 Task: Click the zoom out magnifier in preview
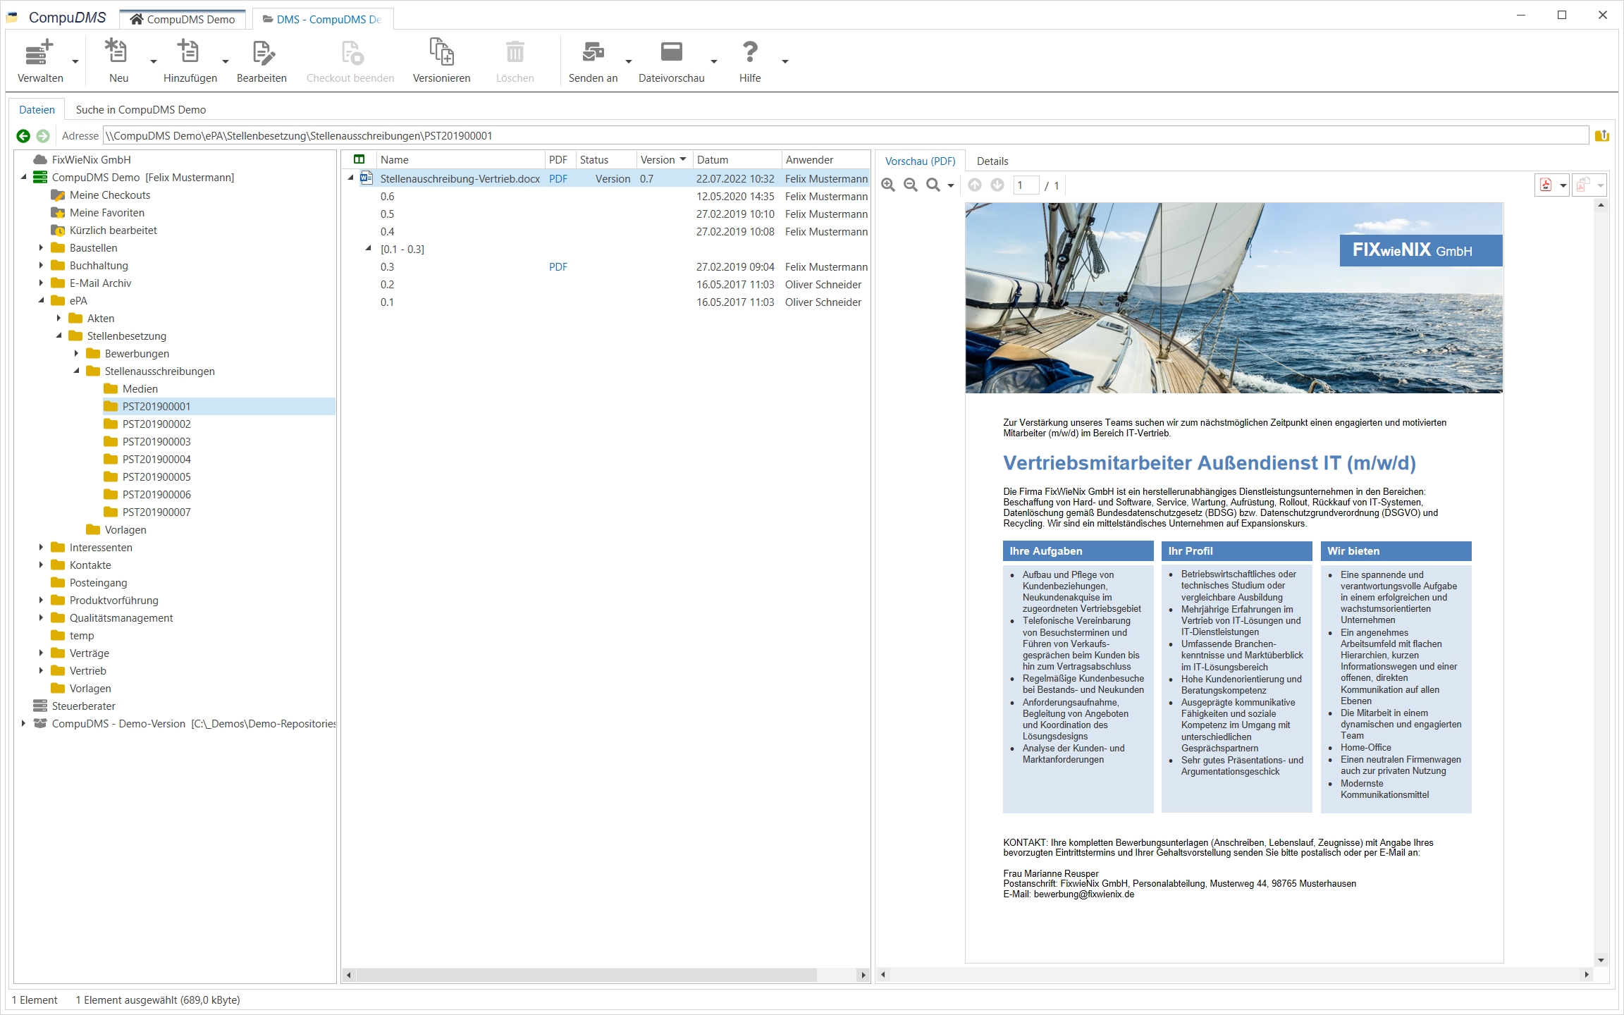click(911, 185)
